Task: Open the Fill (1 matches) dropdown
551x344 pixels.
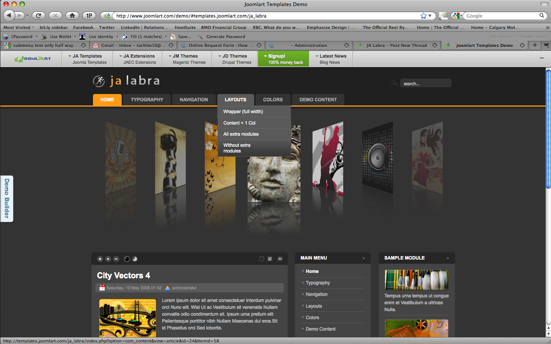Action: tap(166, 37)
